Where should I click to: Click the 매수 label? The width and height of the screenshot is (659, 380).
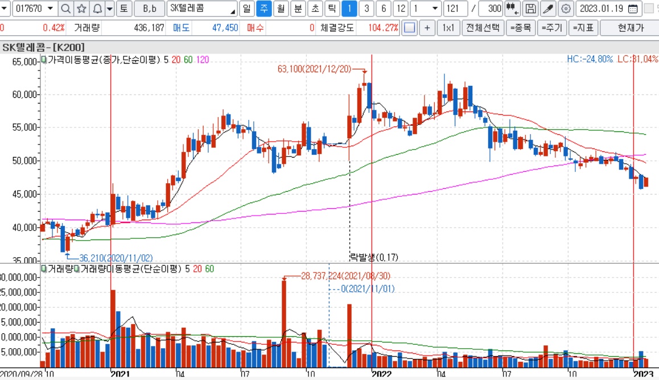click(x=255, y=28)
